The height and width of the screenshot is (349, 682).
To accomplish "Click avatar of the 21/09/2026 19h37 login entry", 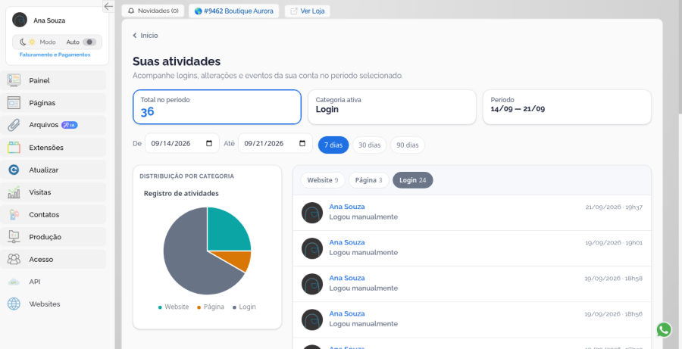I will tap(312, 213).
